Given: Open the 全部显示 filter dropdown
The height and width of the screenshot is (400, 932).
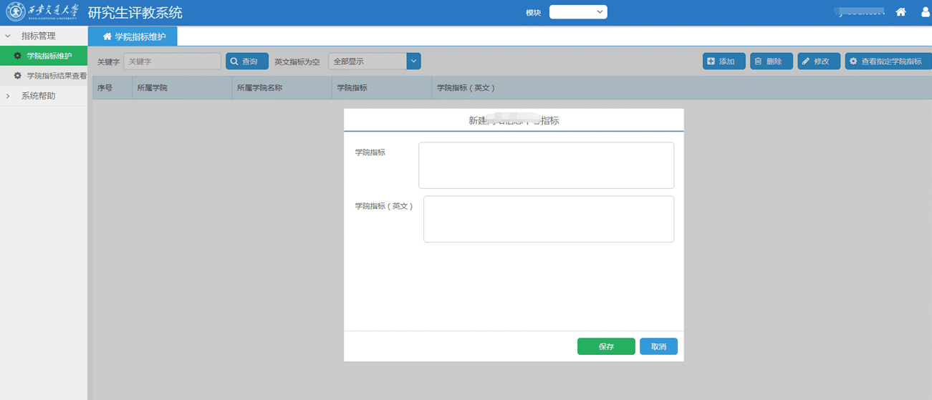Looking at the screenshot, I should (374, 62).
